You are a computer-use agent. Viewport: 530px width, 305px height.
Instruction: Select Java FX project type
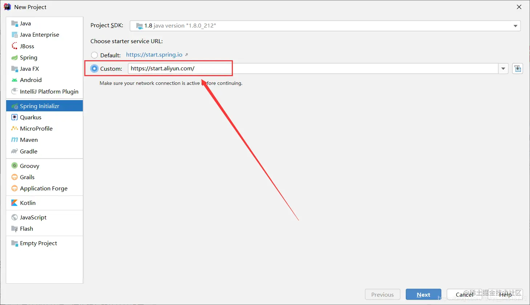(44, 69)
